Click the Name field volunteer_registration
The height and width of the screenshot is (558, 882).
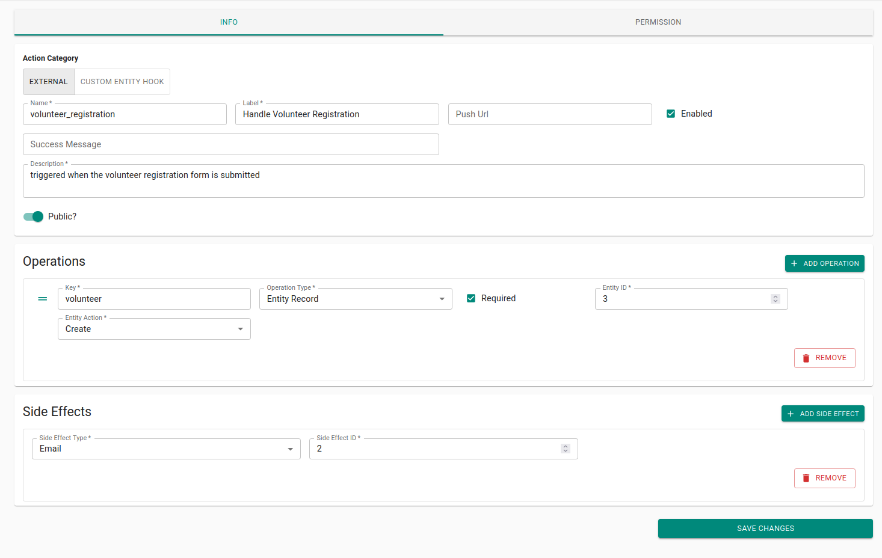(125, 114)
